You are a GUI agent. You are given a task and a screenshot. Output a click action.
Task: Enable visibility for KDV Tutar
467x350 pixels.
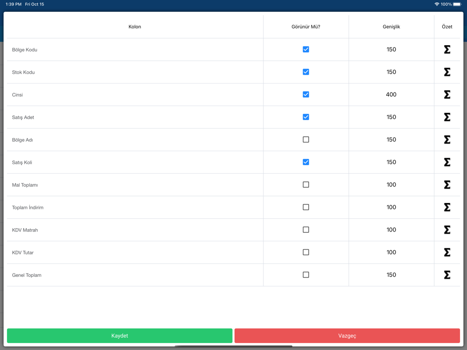click(306, 252)
